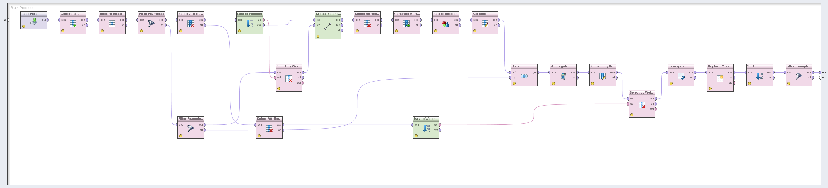Click the 'inp' process input port
The image size is (828, 188).
coord(8,20)
